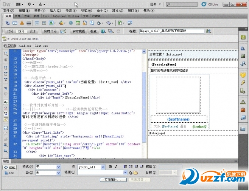Toggle 实时代码 live code

click(x=50, y=31)
